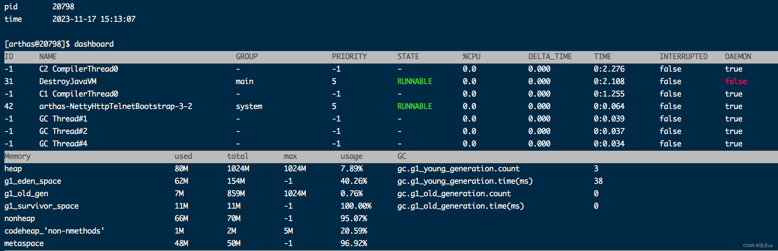Viewport: 778px width, 251px height.
Task: Select the codeheap_'non-nmethods' row label
Action: pyautogui.click(x=54, y=231)
